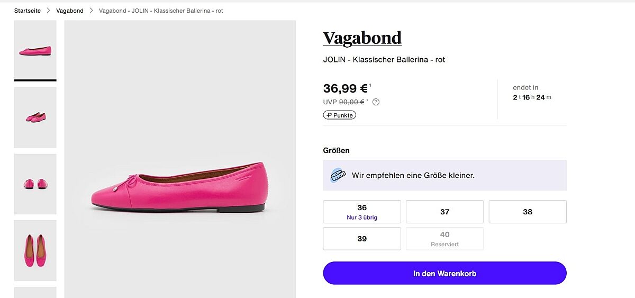Show the top-view pair thumbnail
The height and width of the screenshot is (298, 635).
coord(35,250)
